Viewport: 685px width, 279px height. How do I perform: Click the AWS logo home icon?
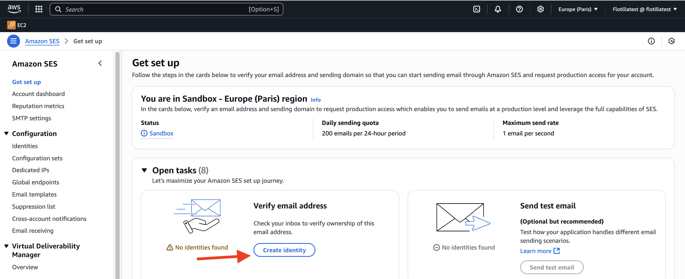pyautogui.click(x=14, y=9)
